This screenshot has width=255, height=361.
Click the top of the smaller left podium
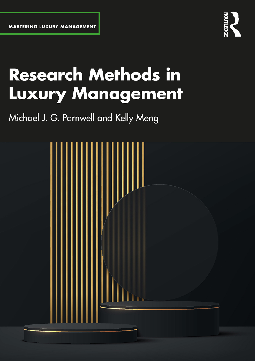80,327
